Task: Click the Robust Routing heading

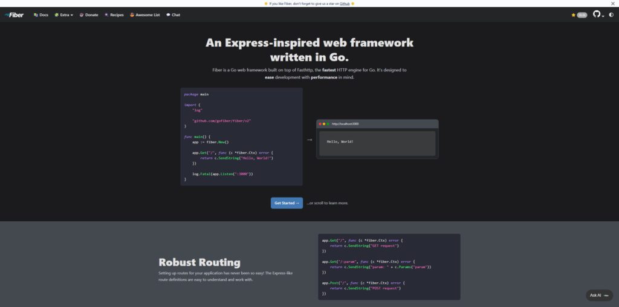Action: tap(199, 262)
